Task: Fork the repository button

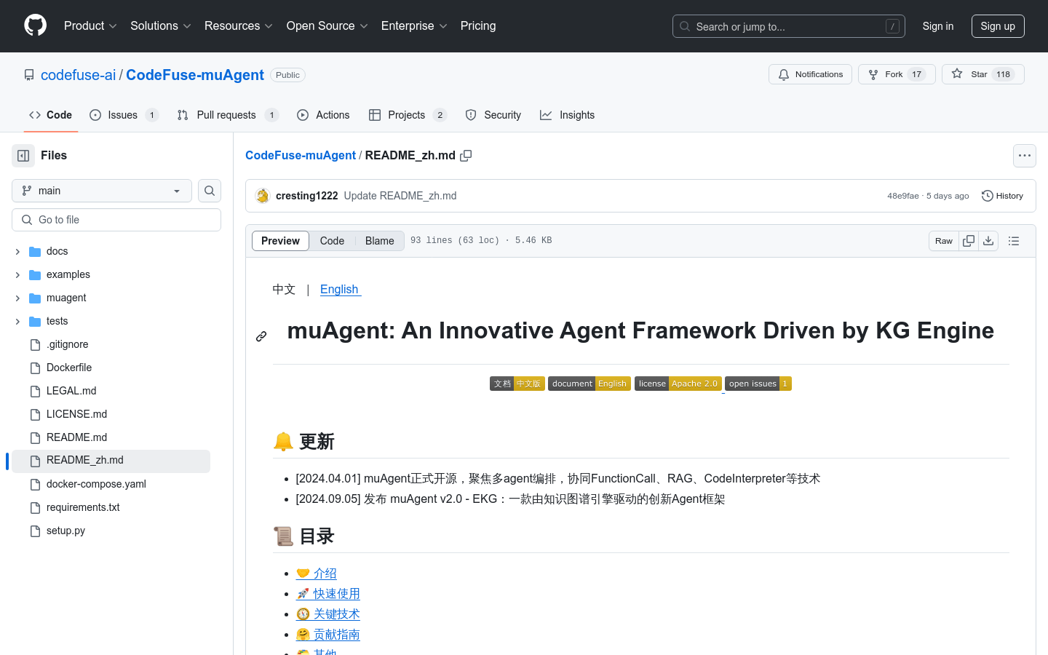Action: (897, 74)
